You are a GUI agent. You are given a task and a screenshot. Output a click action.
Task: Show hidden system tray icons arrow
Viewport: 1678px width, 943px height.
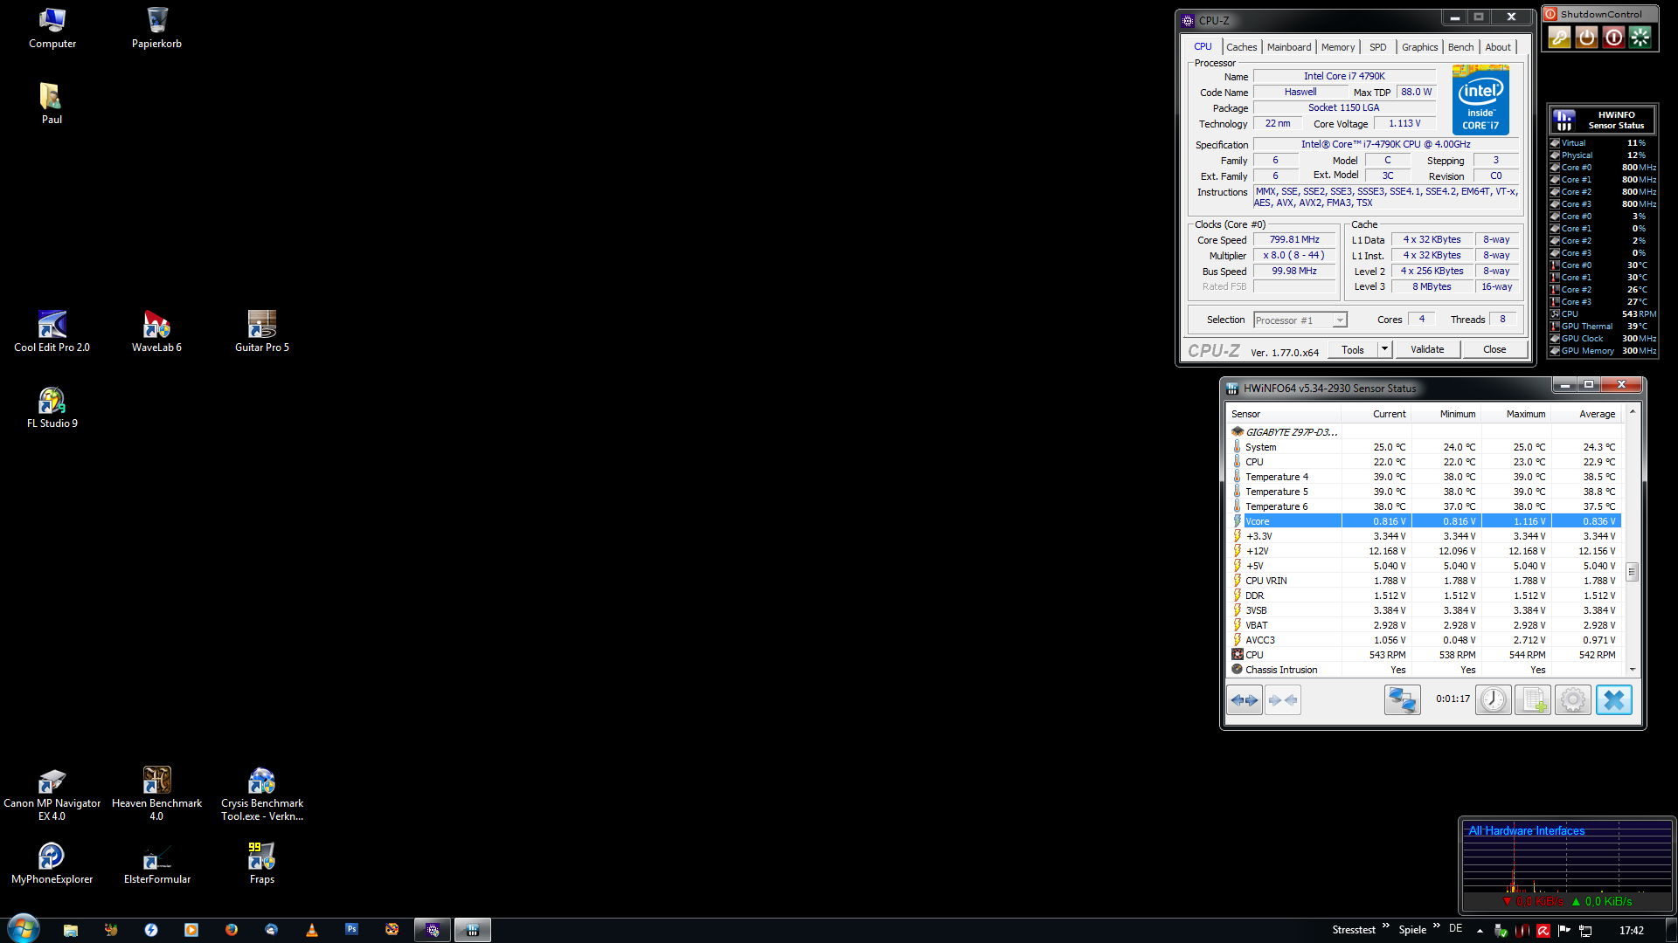pos(1480,930)
